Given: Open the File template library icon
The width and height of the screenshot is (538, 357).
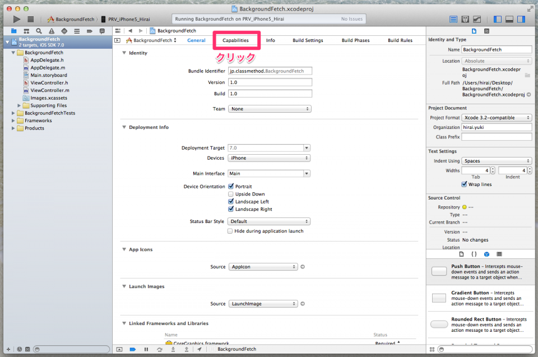Looking at the screenshot, I should (461, 254).
